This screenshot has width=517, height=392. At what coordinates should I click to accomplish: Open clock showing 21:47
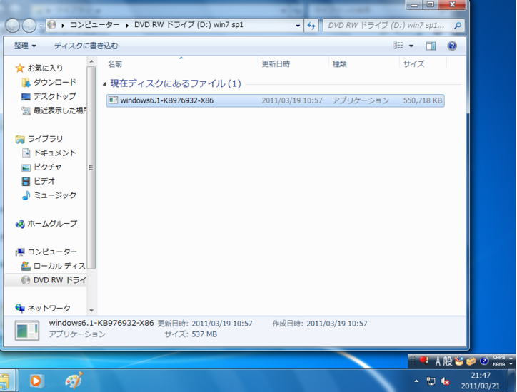point(480,381)
